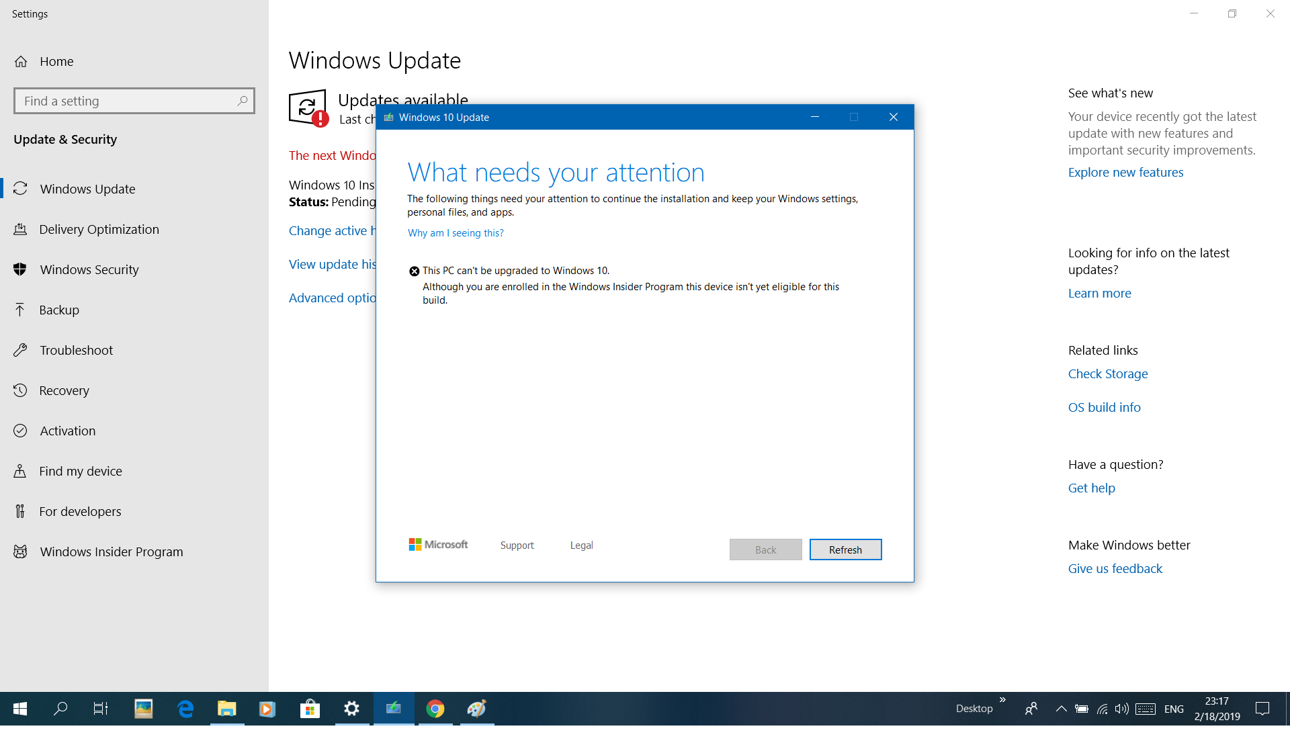Open File Explorer from taskbar

tap(227, 709)
